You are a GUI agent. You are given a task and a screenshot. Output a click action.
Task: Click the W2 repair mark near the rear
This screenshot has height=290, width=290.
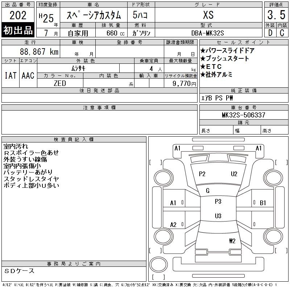coord(232,241)
